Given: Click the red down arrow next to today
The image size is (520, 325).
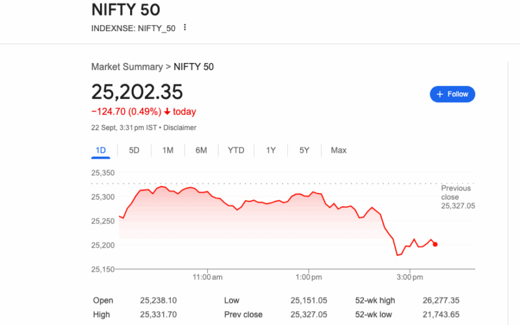Looking at the screenshot, I should pos(167,112).
